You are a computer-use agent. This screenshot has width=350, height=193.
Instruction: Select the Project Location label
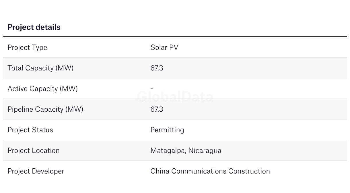[x=34, y=151]
